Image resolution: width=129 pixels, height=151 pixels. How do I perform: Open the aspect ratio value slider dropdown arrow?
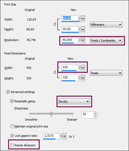[64, 136]
